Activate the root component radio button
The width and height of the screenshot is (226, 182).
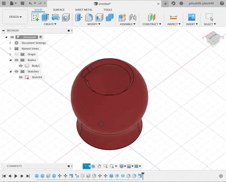[40, 37]
